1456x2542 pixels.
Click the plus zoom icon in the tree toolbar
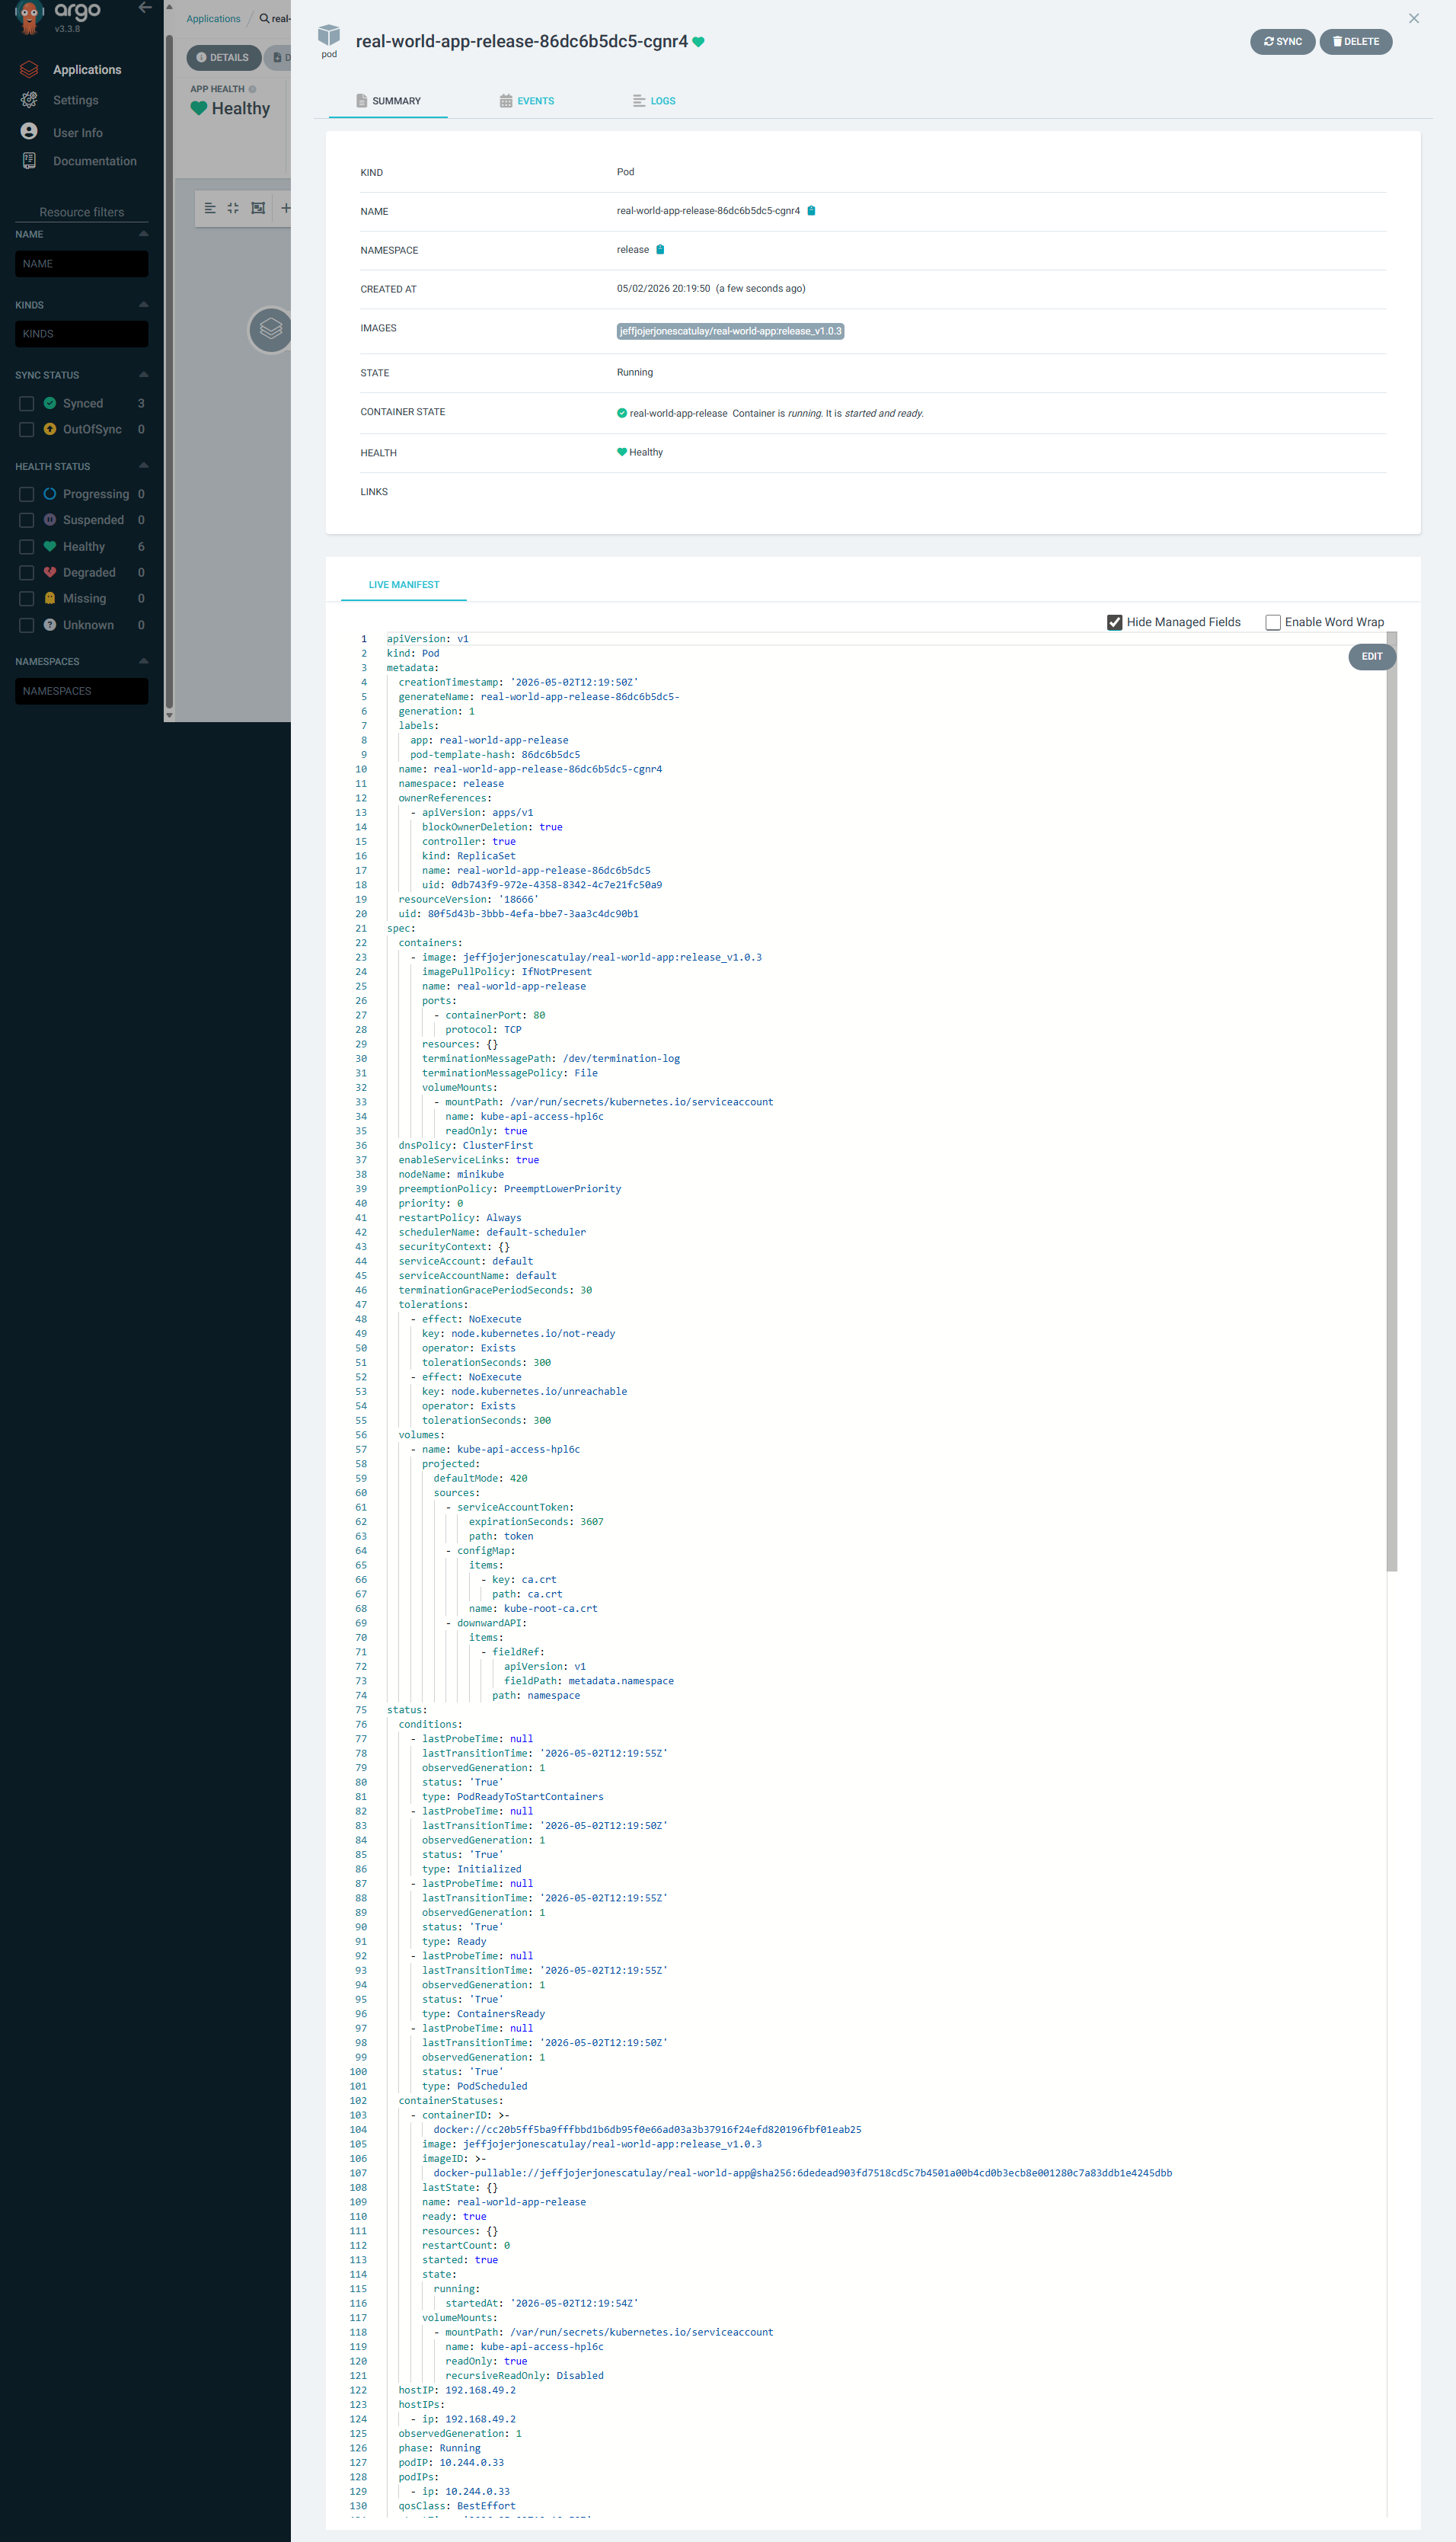pyautogui.click(x=285, y=208)
